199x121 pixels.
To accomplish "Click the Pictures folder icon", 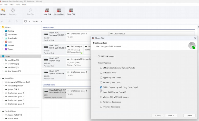I will [6, 46].
